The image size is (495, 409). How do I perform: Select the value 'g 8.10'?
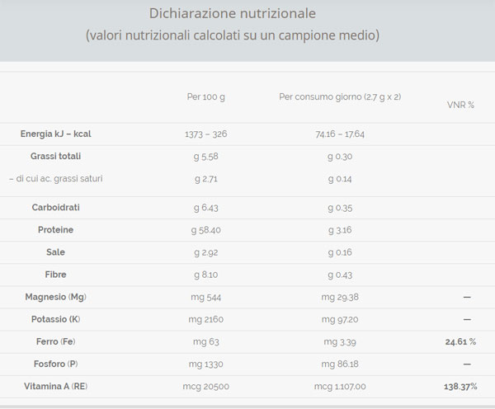(205, 275)
